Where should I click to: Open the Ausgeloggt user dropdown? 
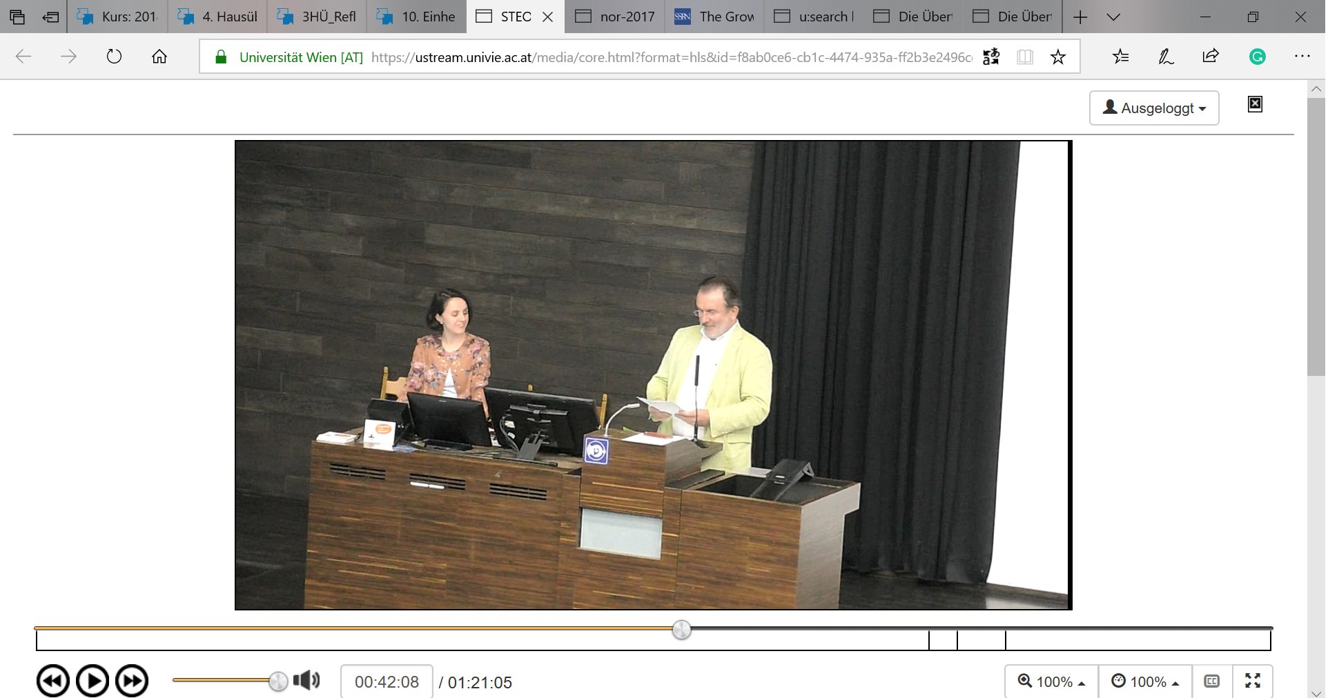pos(1154,108)
